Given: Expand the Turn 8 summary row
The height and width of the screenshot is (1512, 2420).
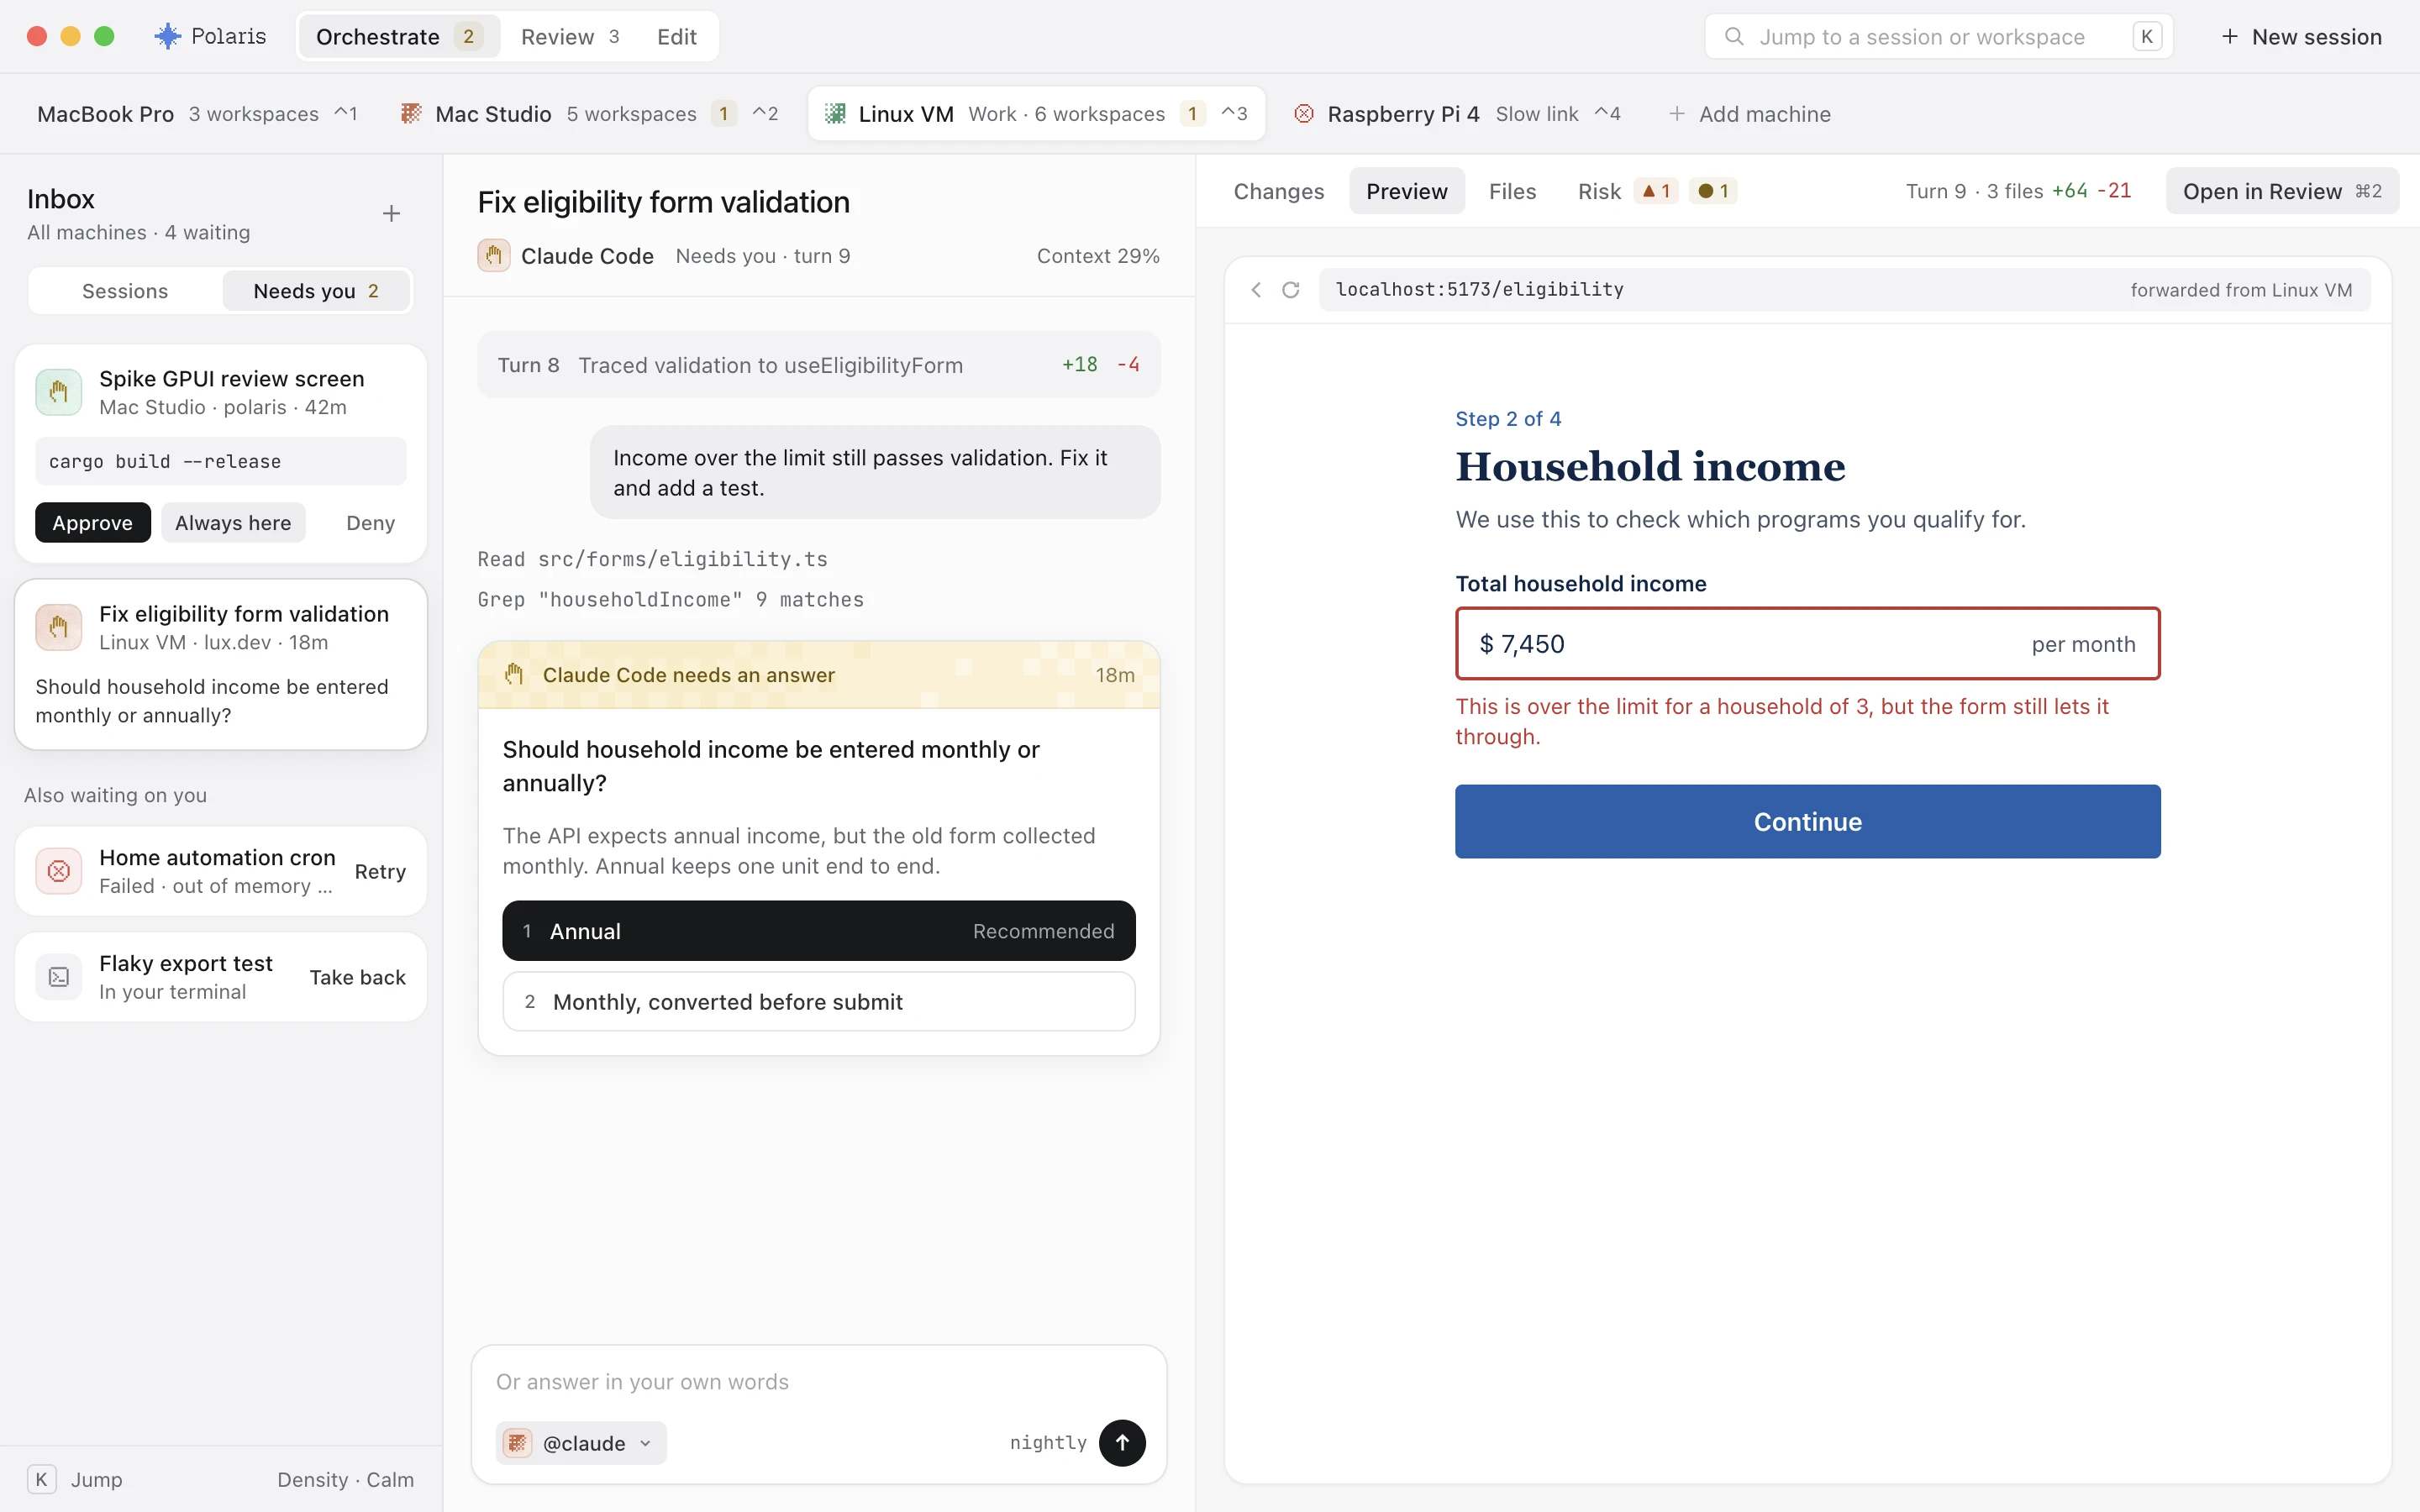Looking at the screenshot, I should (x=819, y=365).
